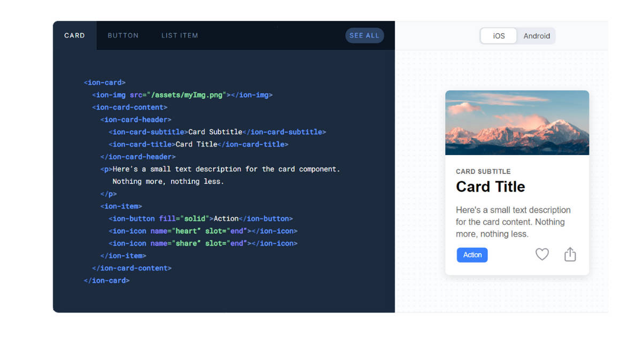Switch the preview to iOS mode
Viewport: 642px width, 337px height.
[x=498, y=36]
